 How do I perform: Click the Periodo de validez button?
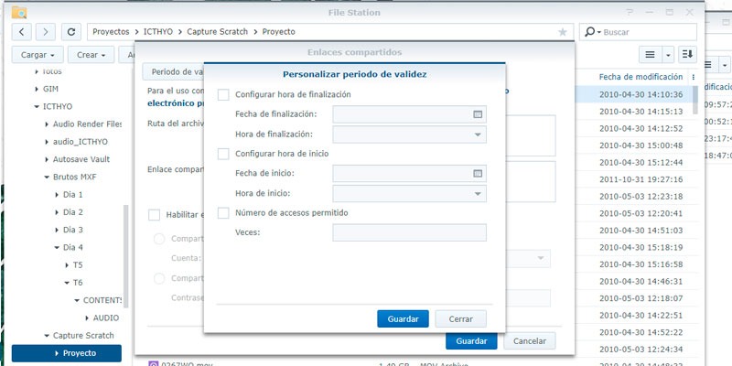(173, 72)
